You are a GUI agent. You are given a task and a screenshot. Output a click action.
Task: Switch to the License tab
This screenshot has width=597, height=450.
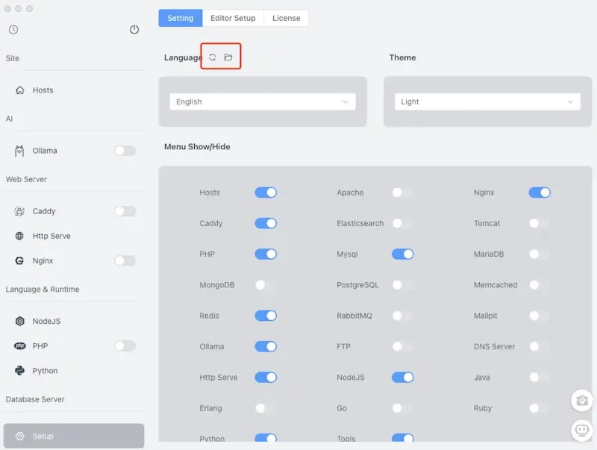point(287,18)
